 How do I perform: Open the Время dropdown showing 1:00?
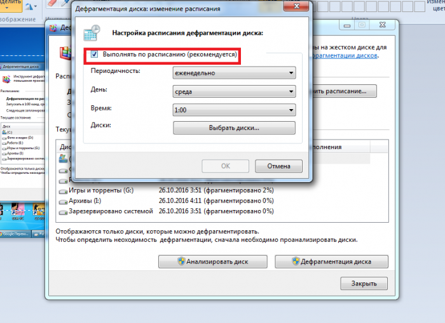coord(235,110)
